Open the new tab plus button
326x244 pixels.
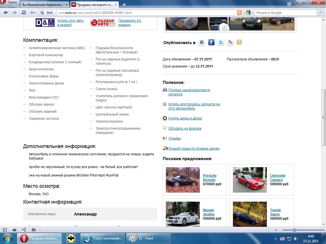tap(124, 5)
